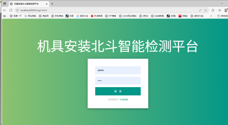This screenshot has width=228, height=125.
Task: Open saved passwords key icon
Action: (x=200, y=10)
